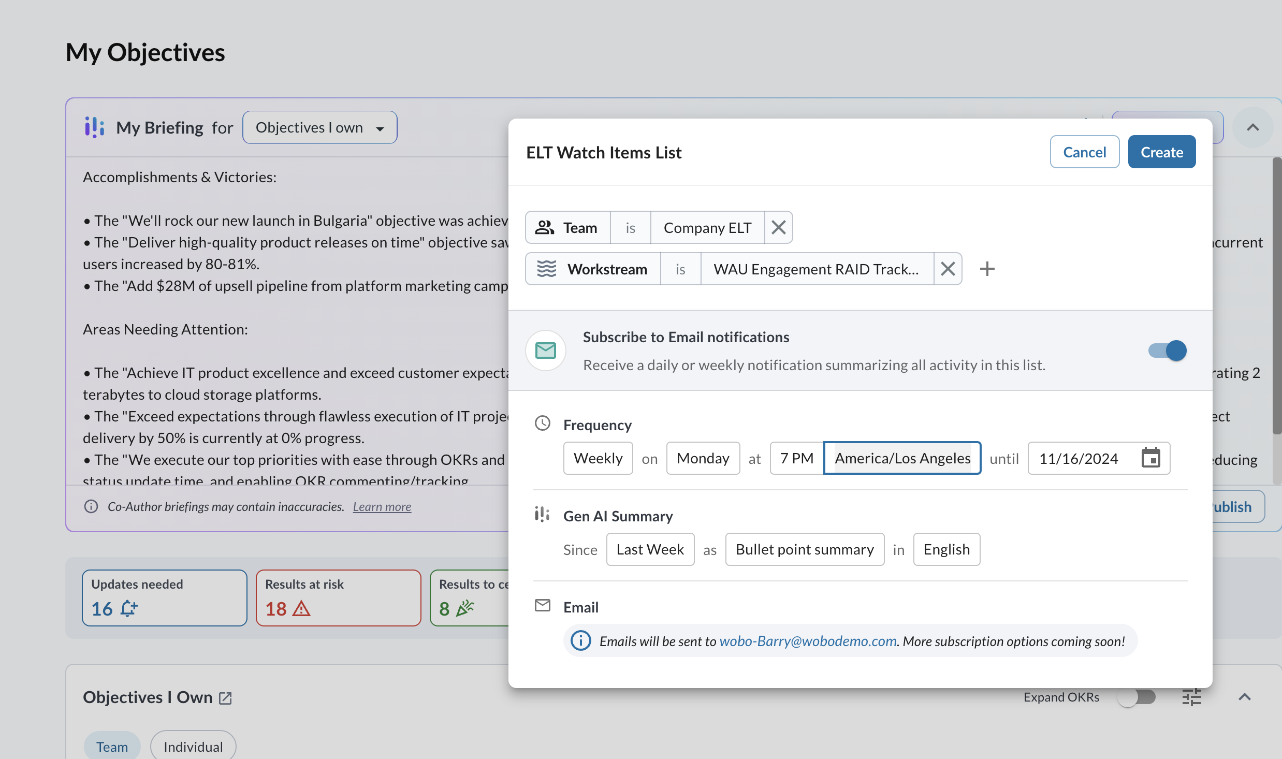This screenshot has width=1282, height=759.
Task: Collapse the My Briefing panel chevron
Action: click(1252, 127)
